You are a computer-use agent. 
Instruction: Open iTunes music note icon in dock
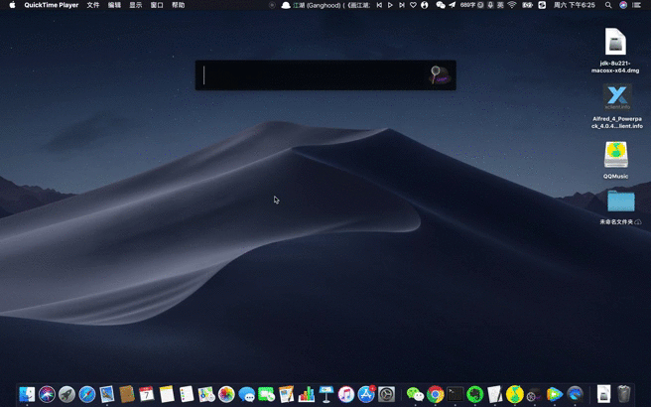click(x=346, y=394)
